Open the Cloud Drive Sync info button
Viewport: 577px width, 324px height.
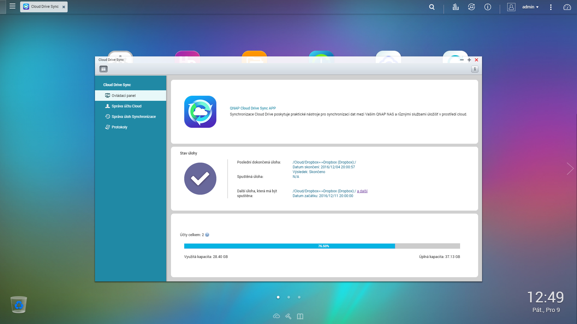(x=475, y=69)
